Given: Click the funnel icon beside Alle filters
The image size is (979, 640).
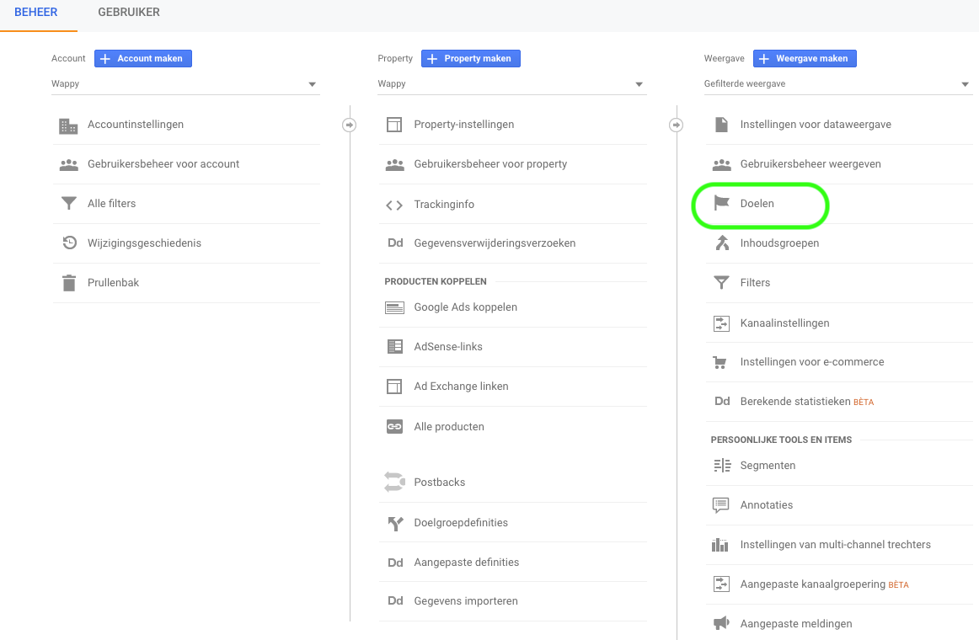Looking at the screenshot, I should coord(68,204).
